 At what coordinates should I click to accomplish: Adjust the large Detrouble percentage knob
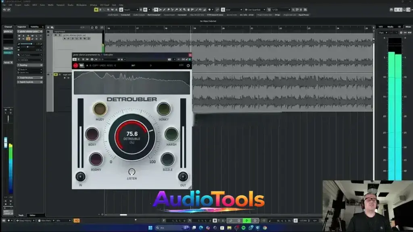tap(132, 137)
